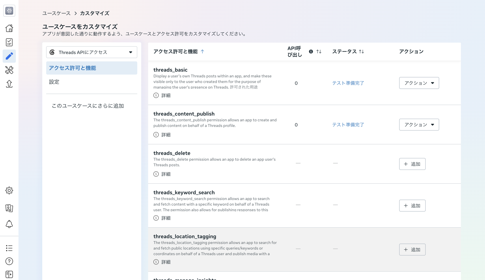Open アクション dropdown for threads_content_publish

click(419, 125)
